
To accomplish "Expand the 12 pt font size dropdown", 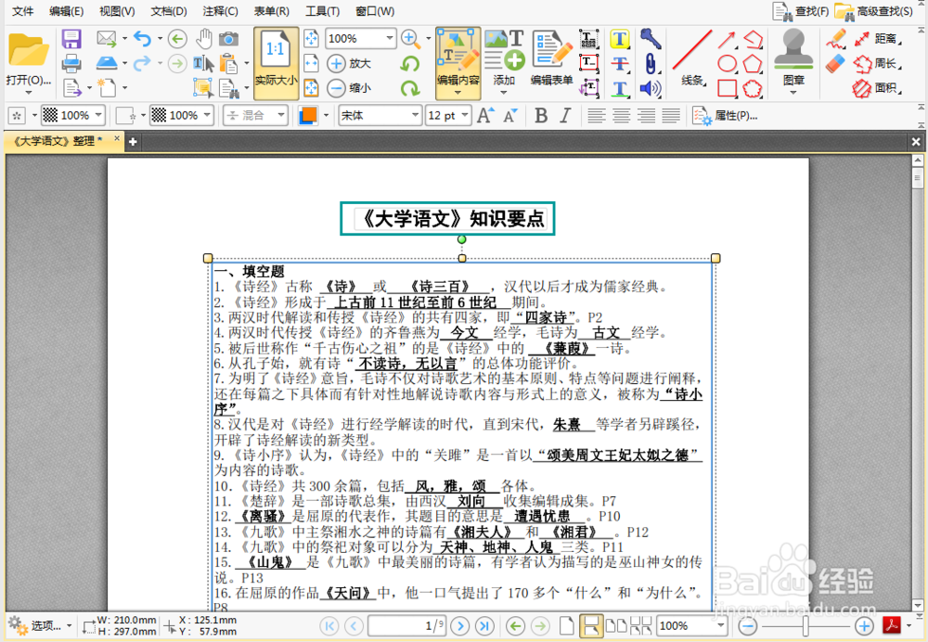I will pos(448,115).
